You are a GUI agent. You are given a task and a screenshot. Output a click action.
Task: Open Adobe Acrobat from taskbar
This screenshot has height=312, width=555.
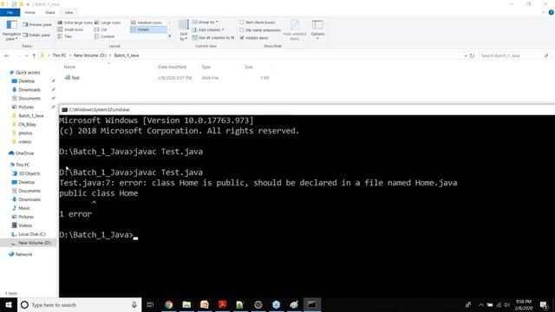point(222,304)
